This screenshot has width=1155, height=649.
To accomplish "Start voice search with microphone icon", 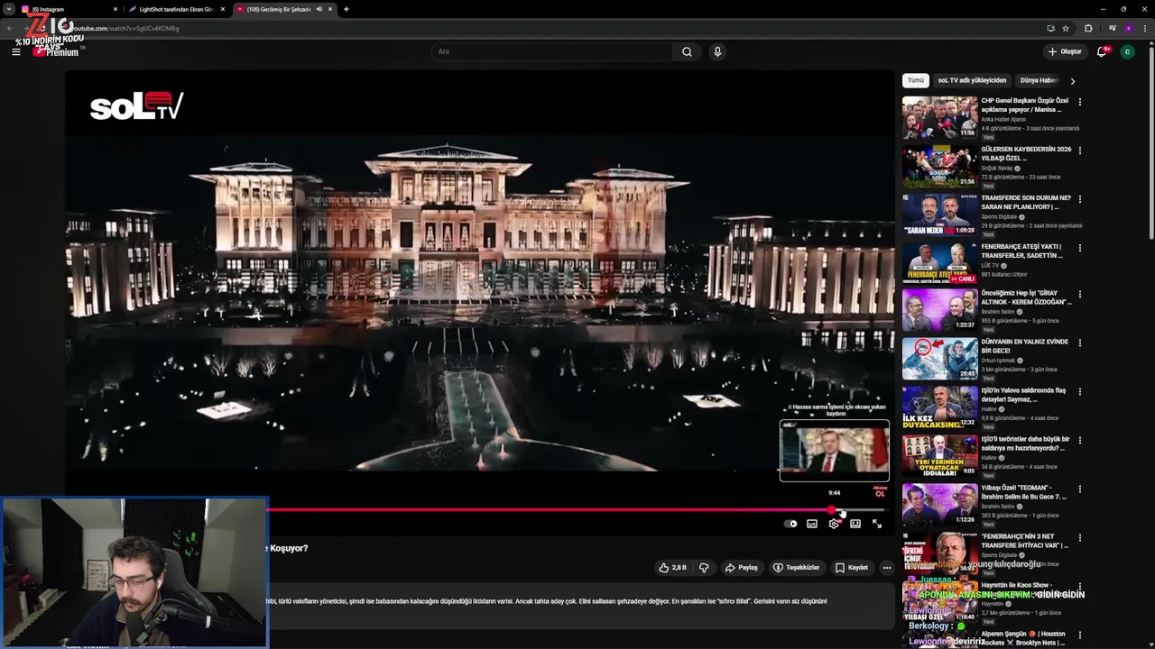I will point(717,51).
